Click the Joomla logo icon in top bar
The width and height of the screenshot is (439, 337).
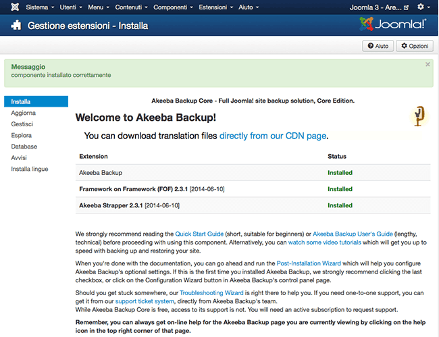click(x=15, y=7)
